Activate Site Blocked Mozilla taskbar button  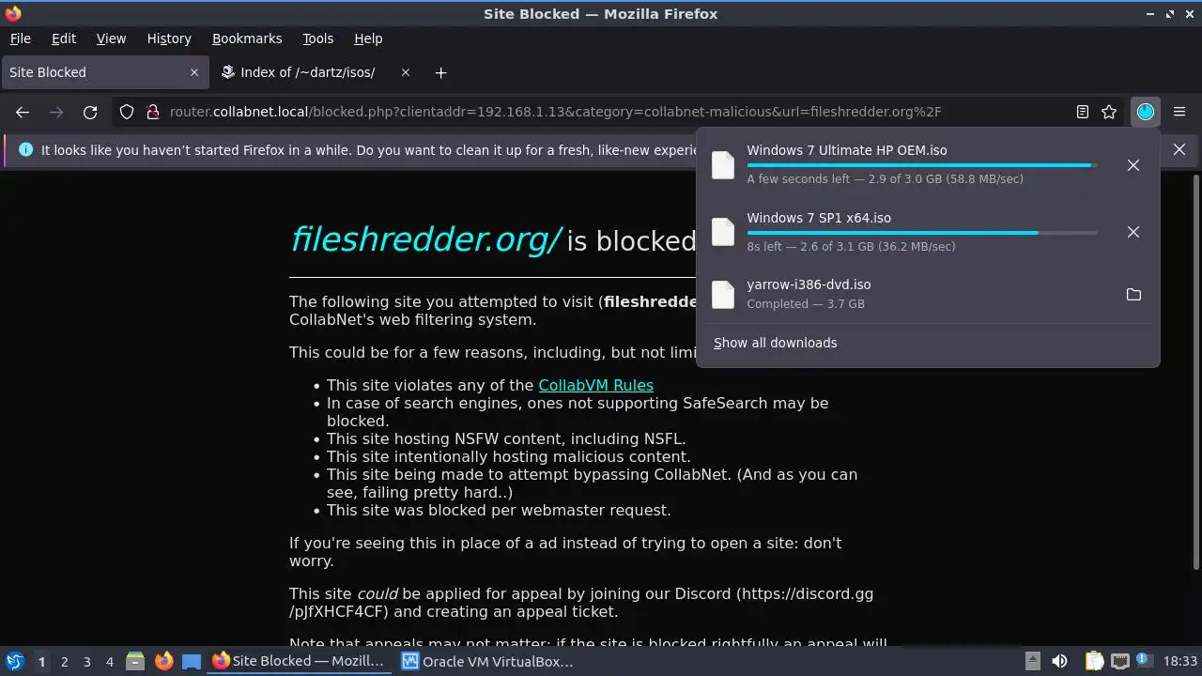[x=300, y=661]
